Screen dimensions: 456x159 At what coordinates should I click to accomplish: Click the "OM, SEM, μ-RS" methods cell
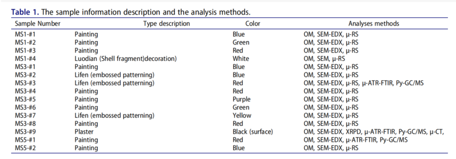325,59
